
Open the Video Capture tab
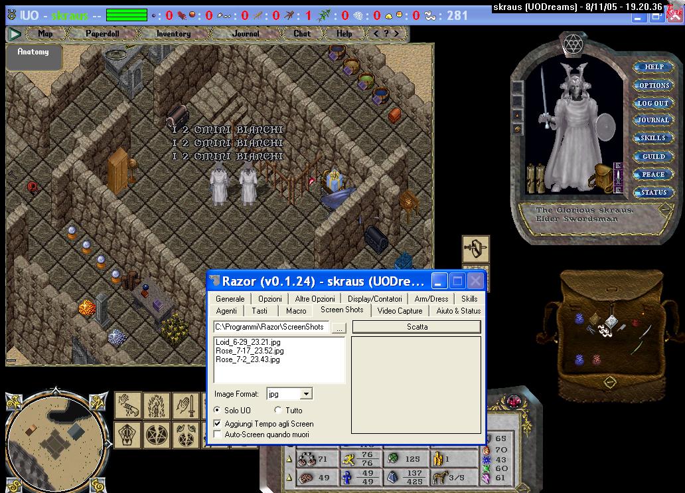pos(400,310)
